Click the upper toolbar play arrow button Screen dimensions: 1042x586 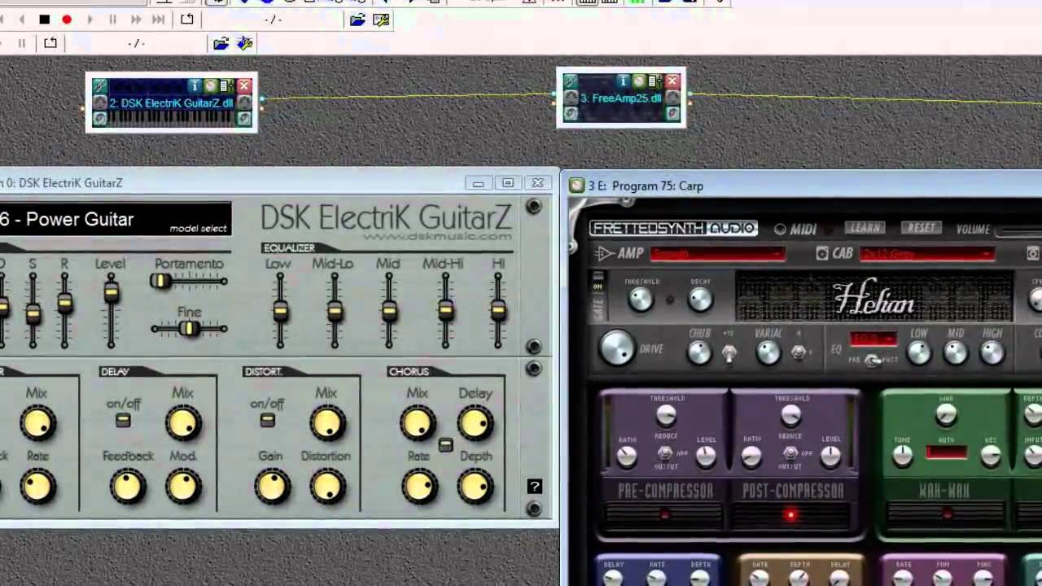click(90, 20)
